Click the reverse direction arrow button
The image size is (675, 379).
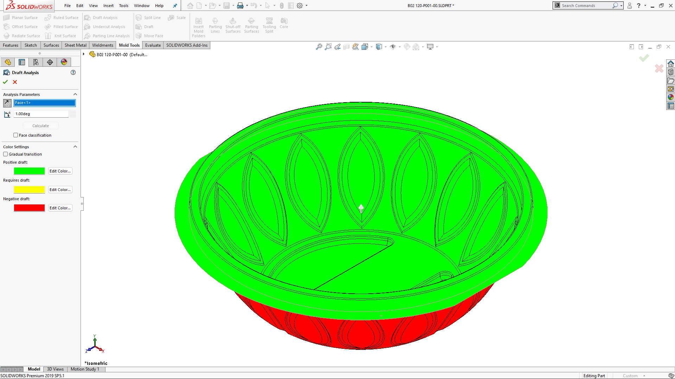tap(7, 103)
